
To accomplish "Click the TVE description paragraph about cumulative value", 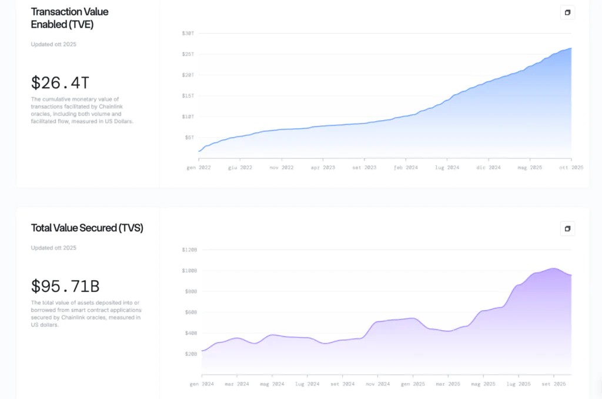I will click(x=82, y=111).
